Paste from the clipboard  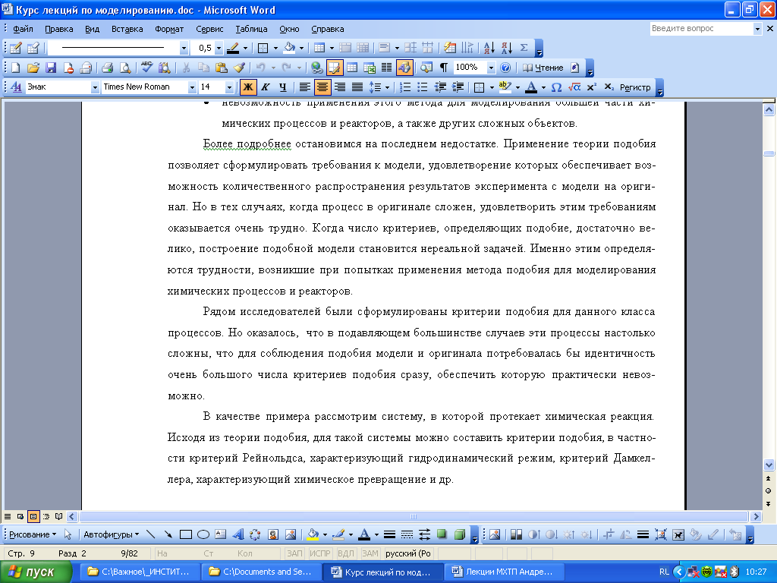[222, 68]
